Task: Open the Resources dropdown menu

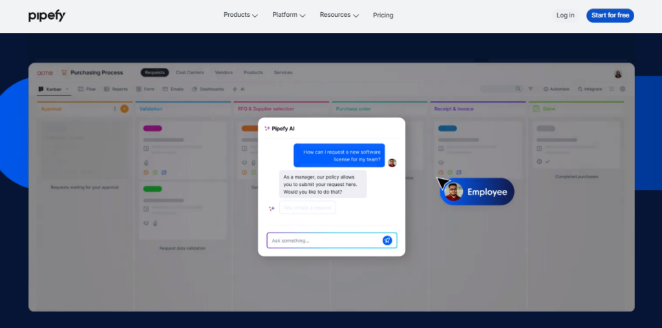Action: tap(339, 15)
